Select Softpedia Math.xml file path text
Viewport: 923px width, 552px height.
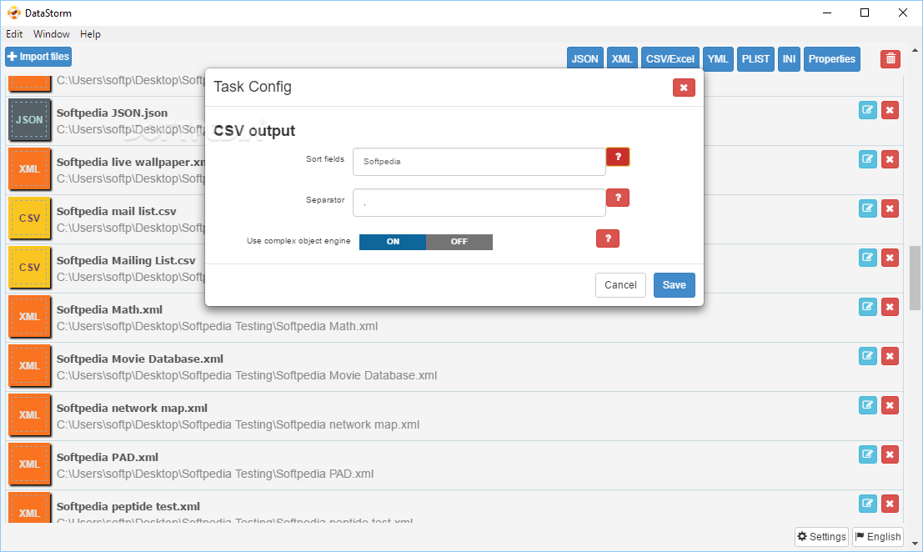click(x=218, y=326)
